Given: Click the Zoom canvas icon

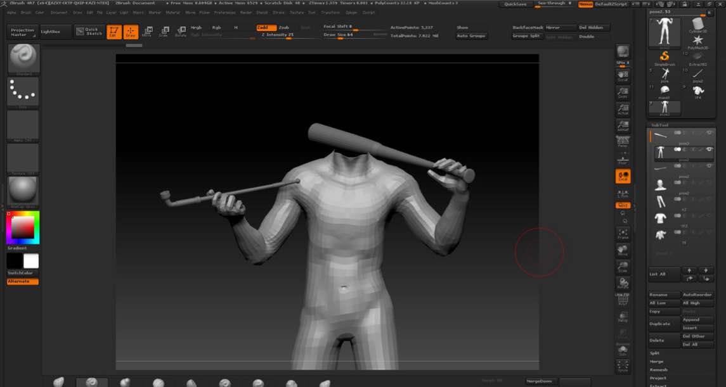Looking at the screenshot, I should (623, 92).
